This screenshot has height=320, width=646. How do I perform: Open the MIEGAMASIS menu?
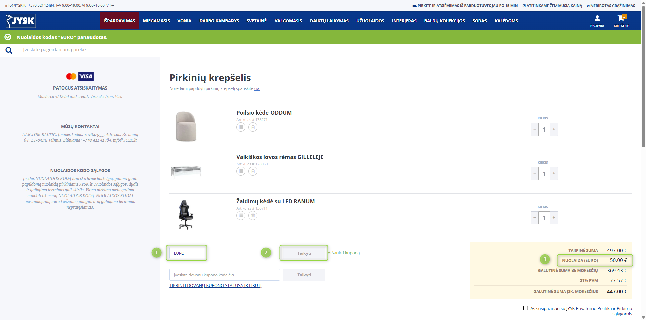coord(156,21)
